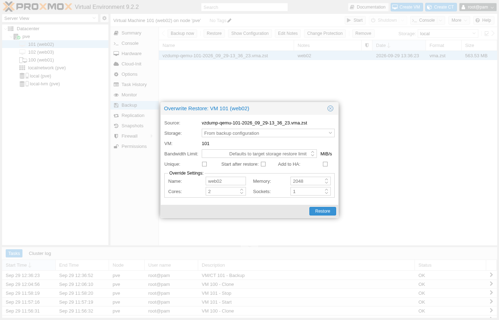Open the Options menu item
The width and height of the screenshot is (499, 320).
click(x=134, y=74)
